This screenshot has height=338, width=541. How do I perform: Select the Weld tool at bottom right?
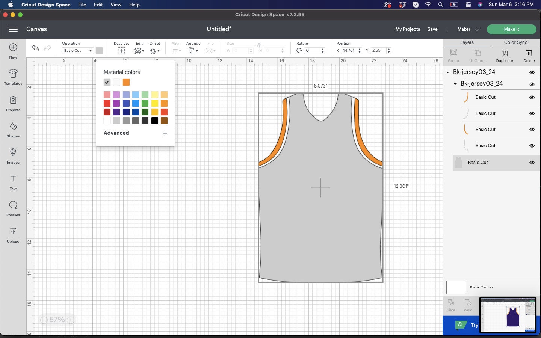(468, 305)
